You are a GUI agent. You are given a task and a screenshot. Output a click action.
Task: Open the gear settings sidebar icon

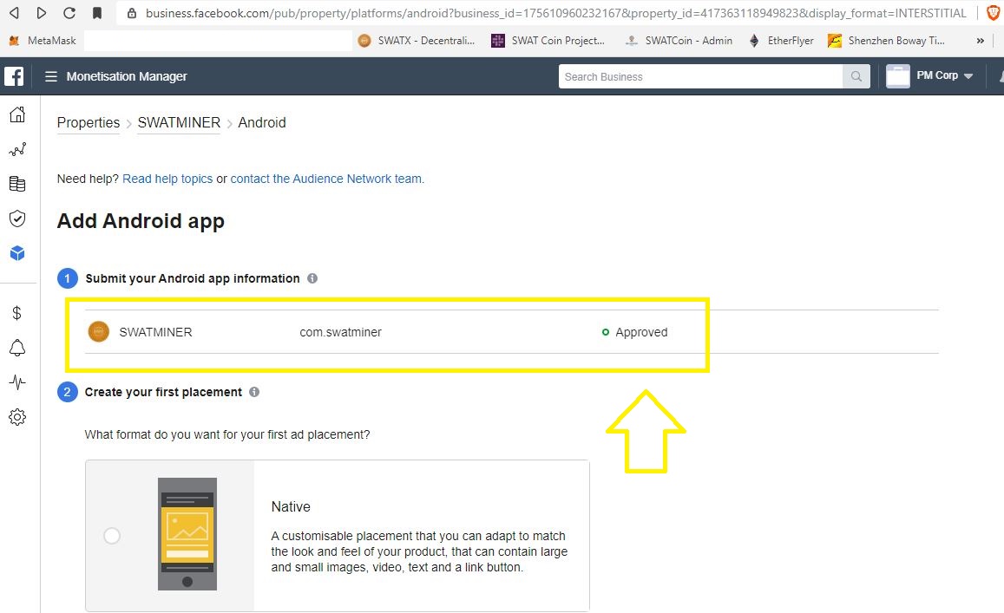(17, 417)
